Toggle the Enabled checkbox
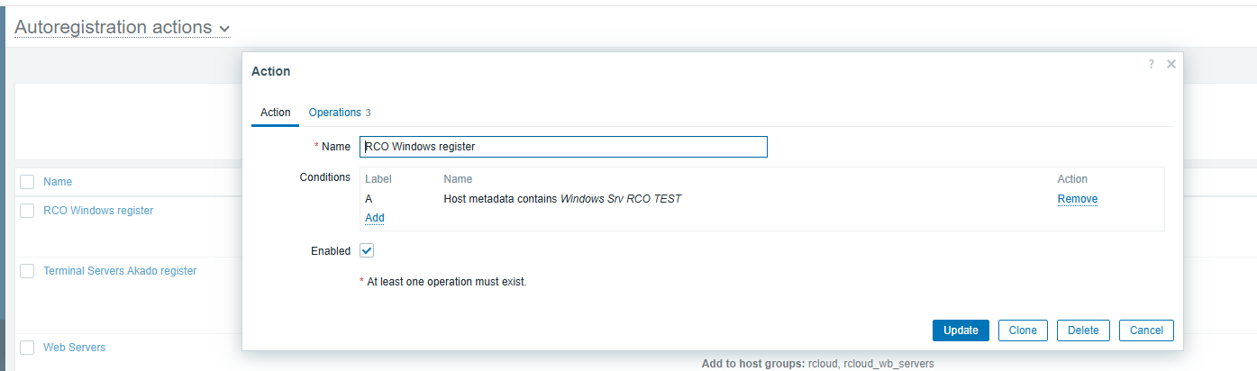 [x=367, y=251]
